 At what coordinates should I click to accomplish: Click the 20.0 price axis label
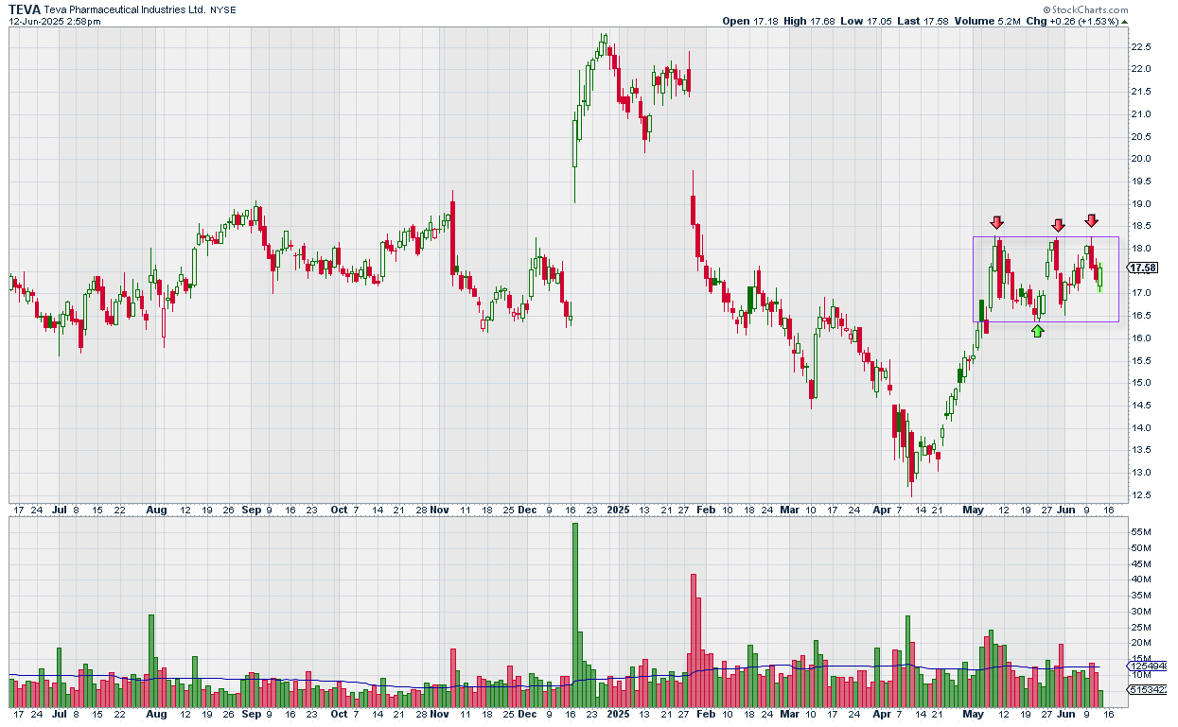[x=1140, y=159]
